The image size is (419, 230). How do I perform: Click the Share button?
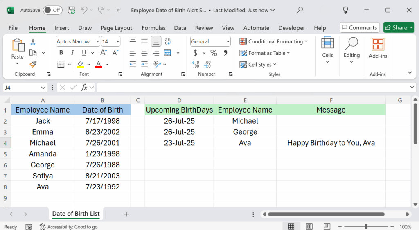click(399, 27)
